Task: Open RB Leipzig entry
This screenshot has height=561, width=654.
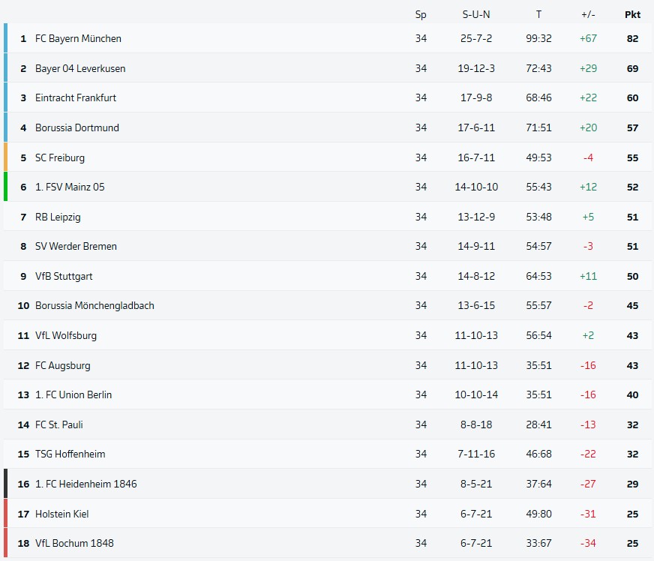Action: pyautogui.click(x=58, y=217)
